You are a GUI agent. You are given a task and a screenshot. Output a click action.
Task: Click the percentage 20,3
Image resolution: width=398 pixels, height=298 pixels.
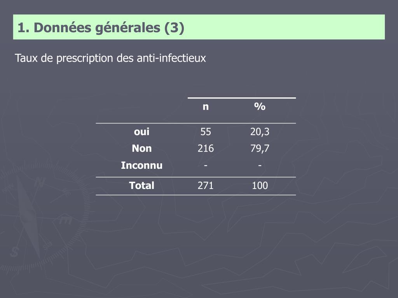260,132
